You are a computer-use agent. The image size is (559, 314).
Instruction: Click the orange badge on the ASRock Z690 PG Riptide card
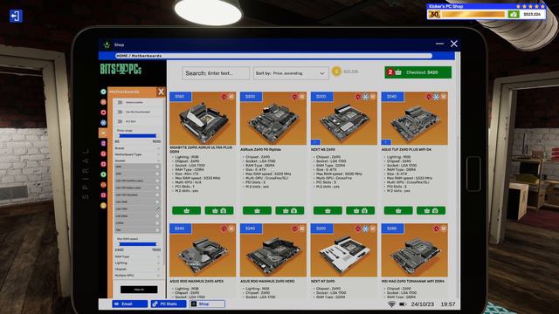[302, 97]
